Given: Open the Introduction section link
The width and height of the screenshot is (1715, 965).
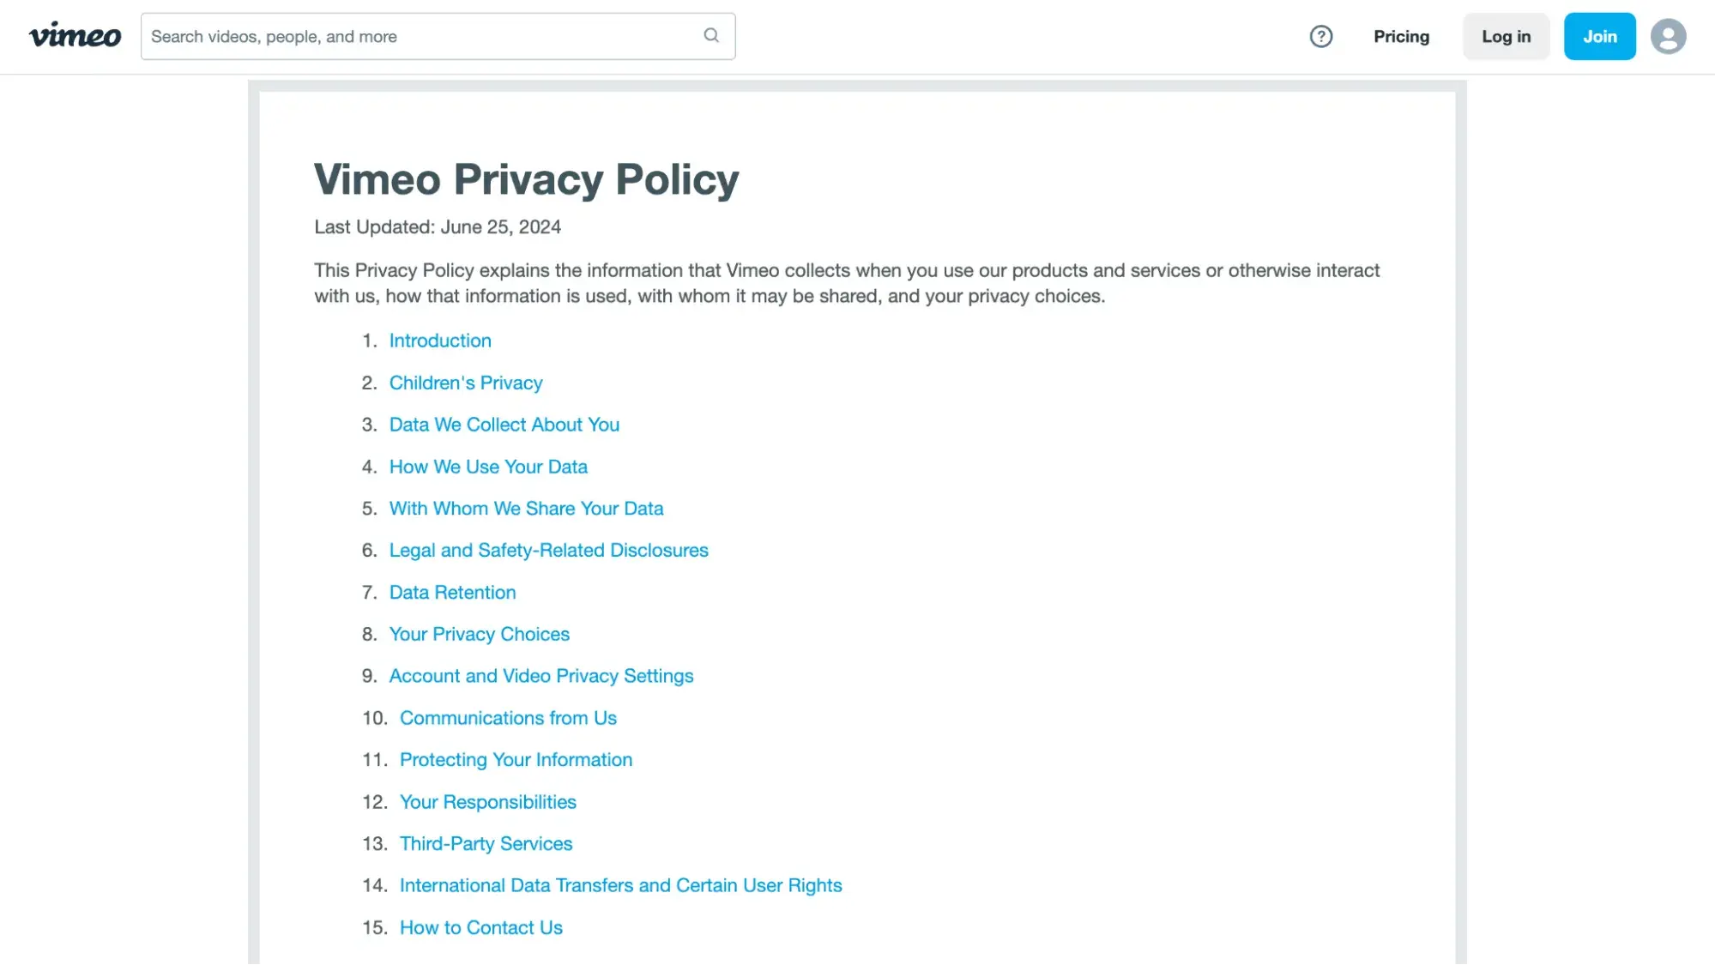Looking at the screenshot, I should click(x=439, y=340).
